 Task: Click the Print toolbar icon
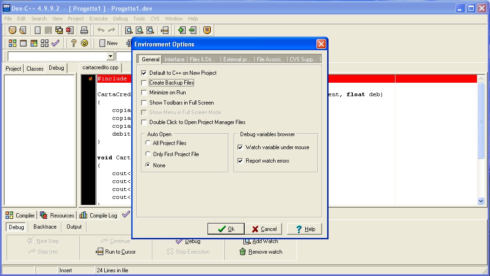84,30
